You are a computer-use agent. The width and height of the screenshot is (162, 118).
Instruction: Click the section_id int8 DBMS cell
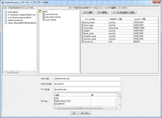coord(121,42)
